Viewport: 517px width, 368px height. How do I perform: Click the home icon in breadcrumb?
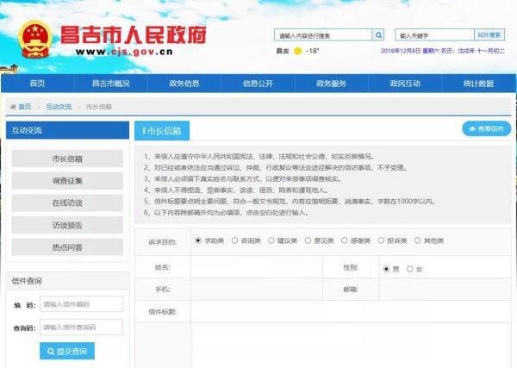click(x=13, y=107)
